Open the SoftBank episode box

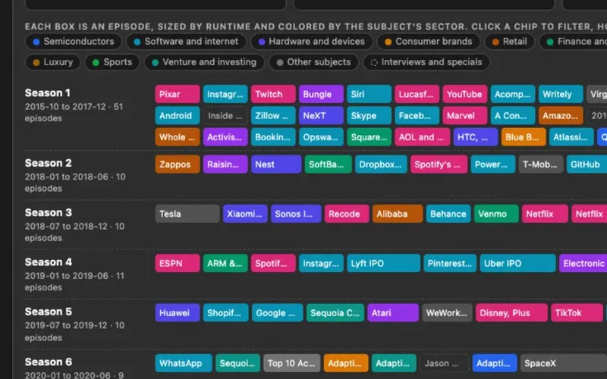click(329, 164)
